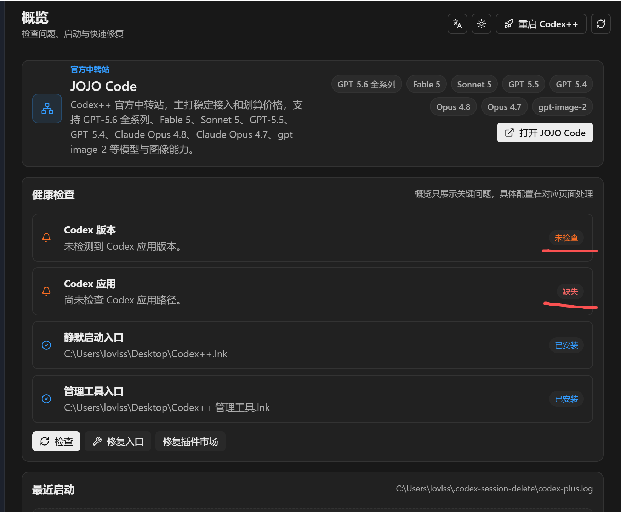
Task: Click the 修复插件市场 button
Action: point(190,441)
